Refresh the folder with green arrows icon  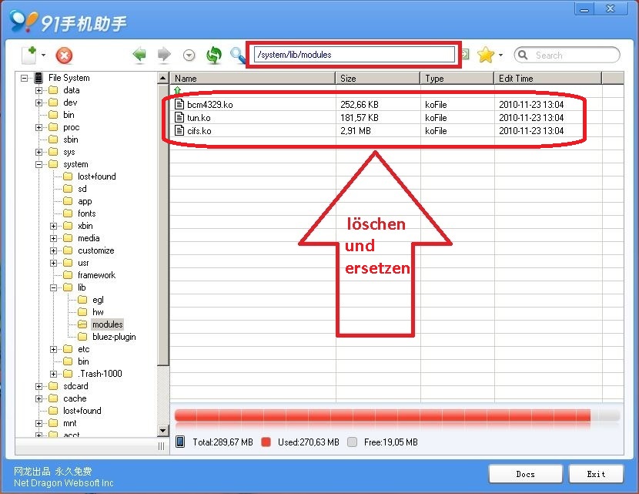coord(213,55)
